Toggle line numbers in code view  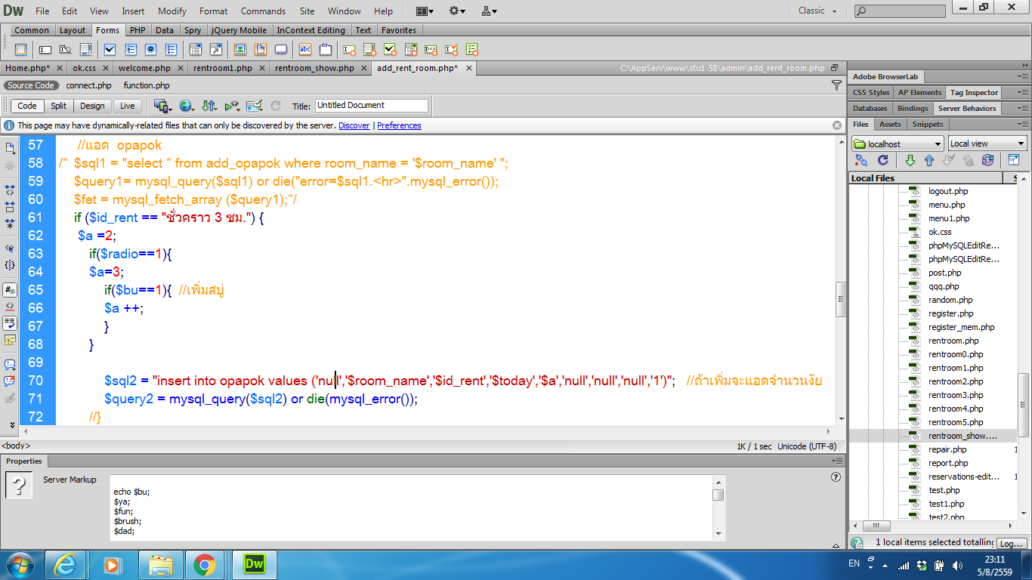[x=10, y=289]
